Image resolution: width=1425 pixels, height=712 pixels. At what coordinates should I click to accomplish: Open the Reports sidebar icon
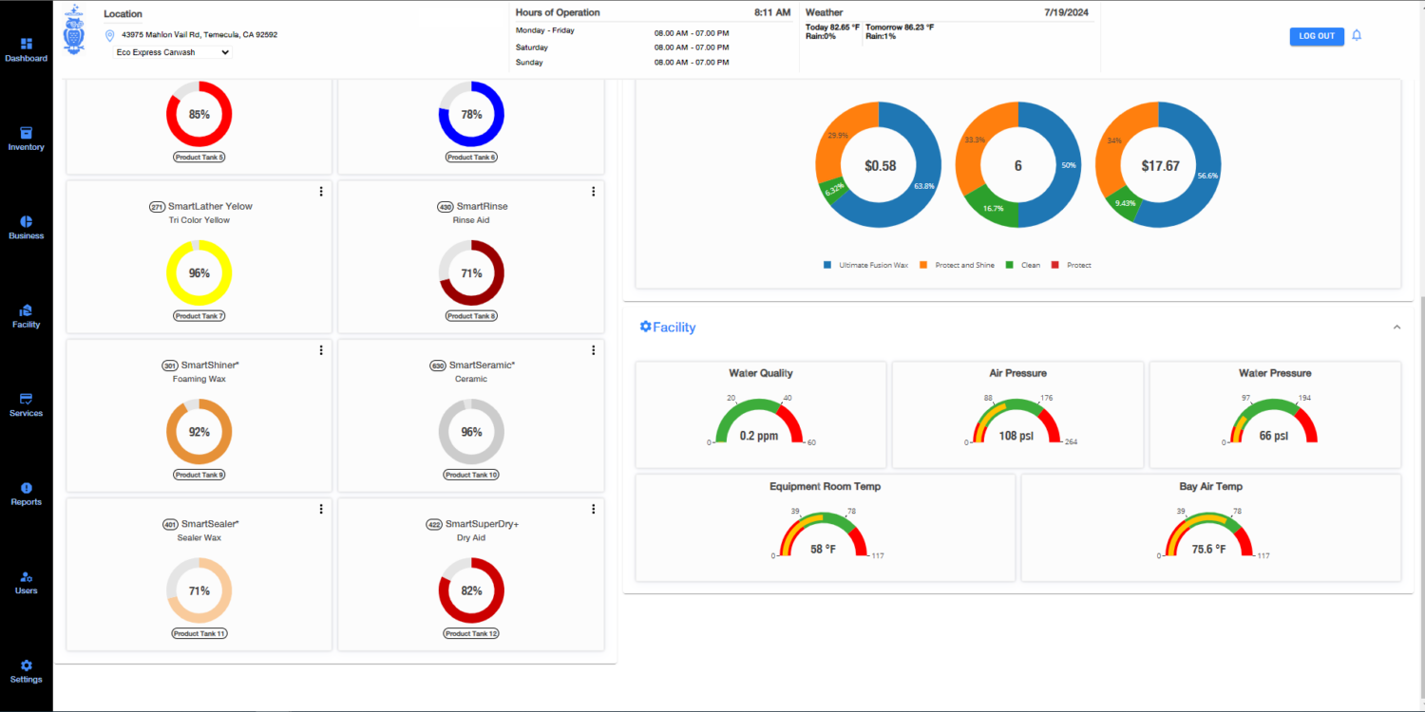point(26,488)
